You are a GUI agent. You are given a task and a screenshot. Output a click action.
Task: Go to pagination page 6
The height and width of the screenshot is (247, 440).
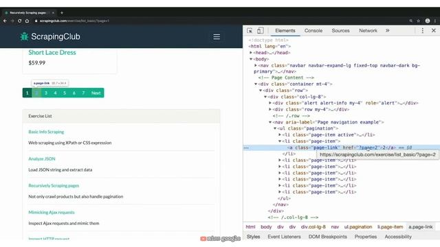(x=74, y=93)
